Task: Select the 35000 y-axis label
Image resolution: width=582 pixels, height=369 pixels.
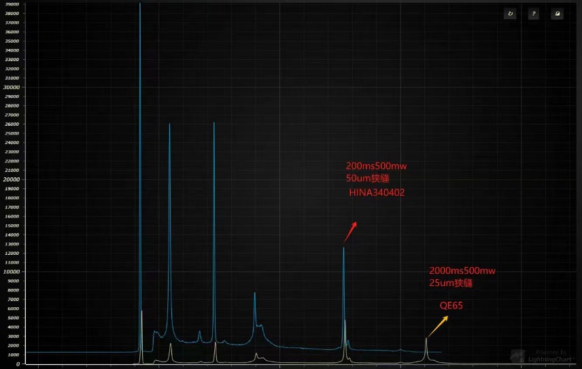Action: point(12,41)
